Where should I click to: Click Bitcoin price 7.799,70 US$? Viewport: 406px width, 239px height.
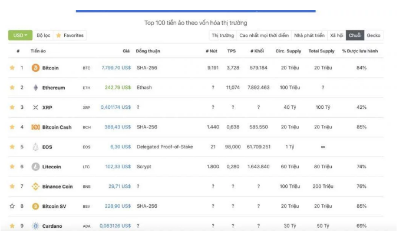pos(116,68)
